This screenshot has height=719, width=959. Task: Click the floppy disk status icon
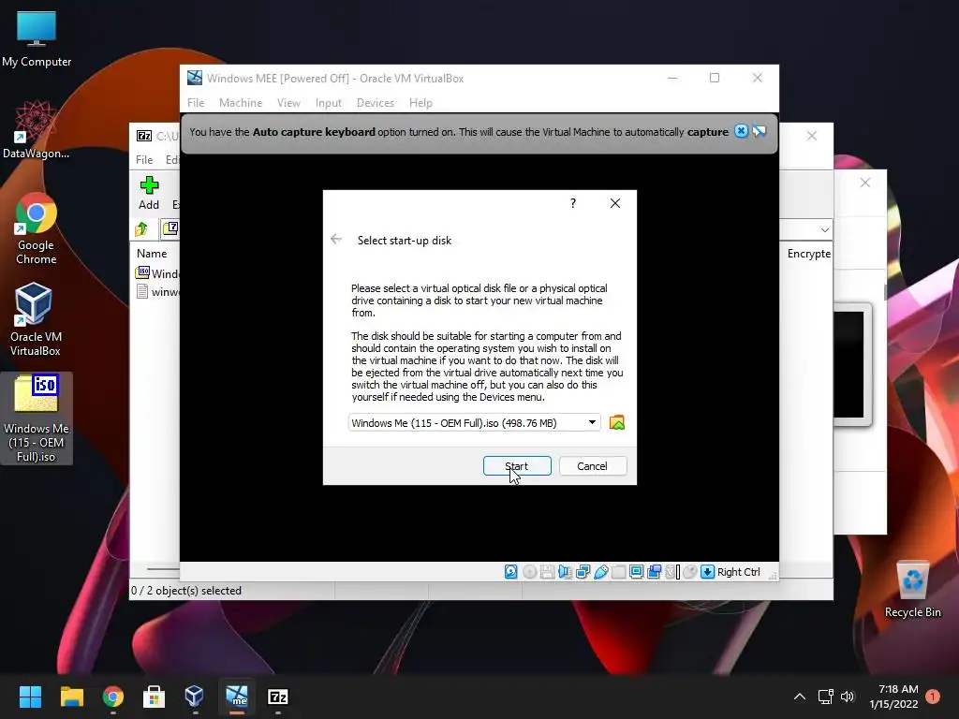point(547,572)
